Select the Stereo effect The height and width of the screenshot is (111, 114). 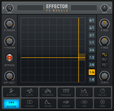point(30,103)
